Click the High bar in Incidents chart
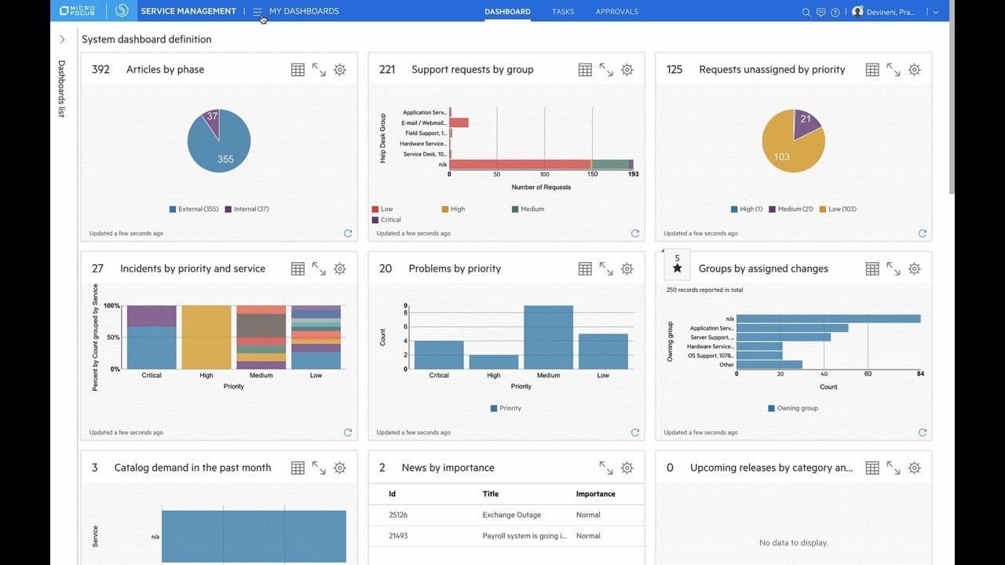The width and height of the screenshot is (1005, 565). (x=206, y=337)
